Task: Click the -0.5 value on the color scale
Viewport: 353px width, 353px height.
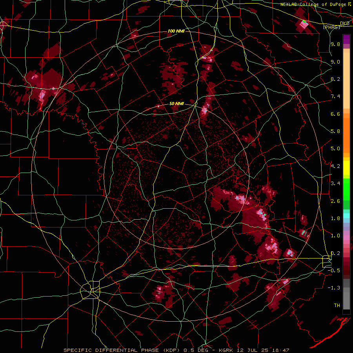Action: (334, 271)
